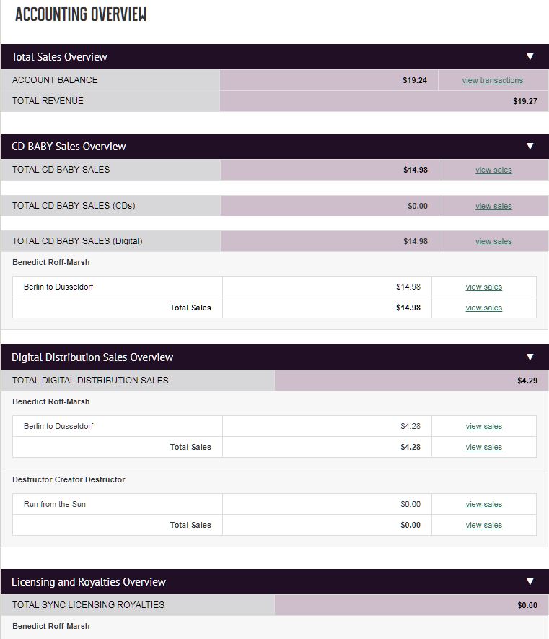
Task: View CD Baby sales for Berlin to Dusseldorf
Action: (x=484, y=287)
